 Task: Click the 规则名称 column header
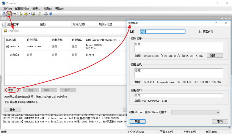tap(15, 40)
